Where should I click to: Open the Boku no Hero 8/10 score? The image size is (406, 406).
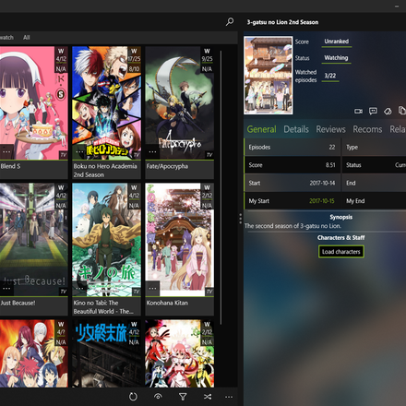[x=134, y=69]
